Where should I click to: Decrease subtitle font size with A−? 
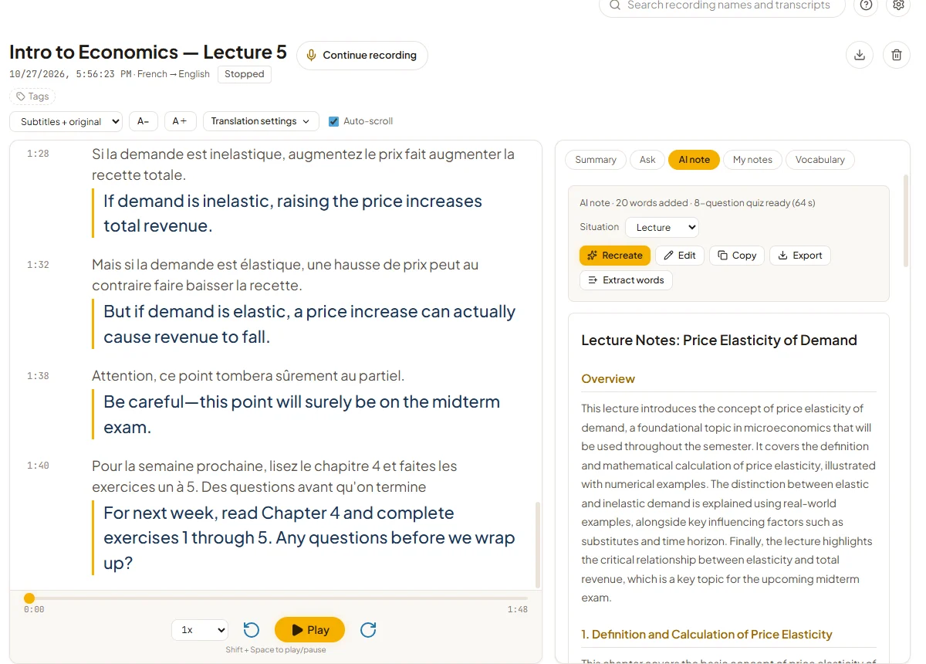pos(144,121)
